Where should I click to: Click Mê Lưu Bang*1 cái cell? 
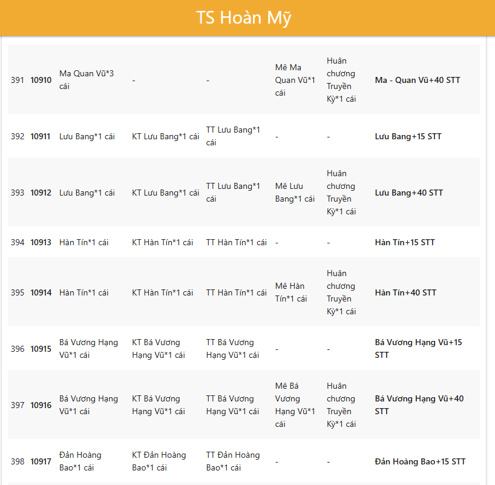coord(295,193)
